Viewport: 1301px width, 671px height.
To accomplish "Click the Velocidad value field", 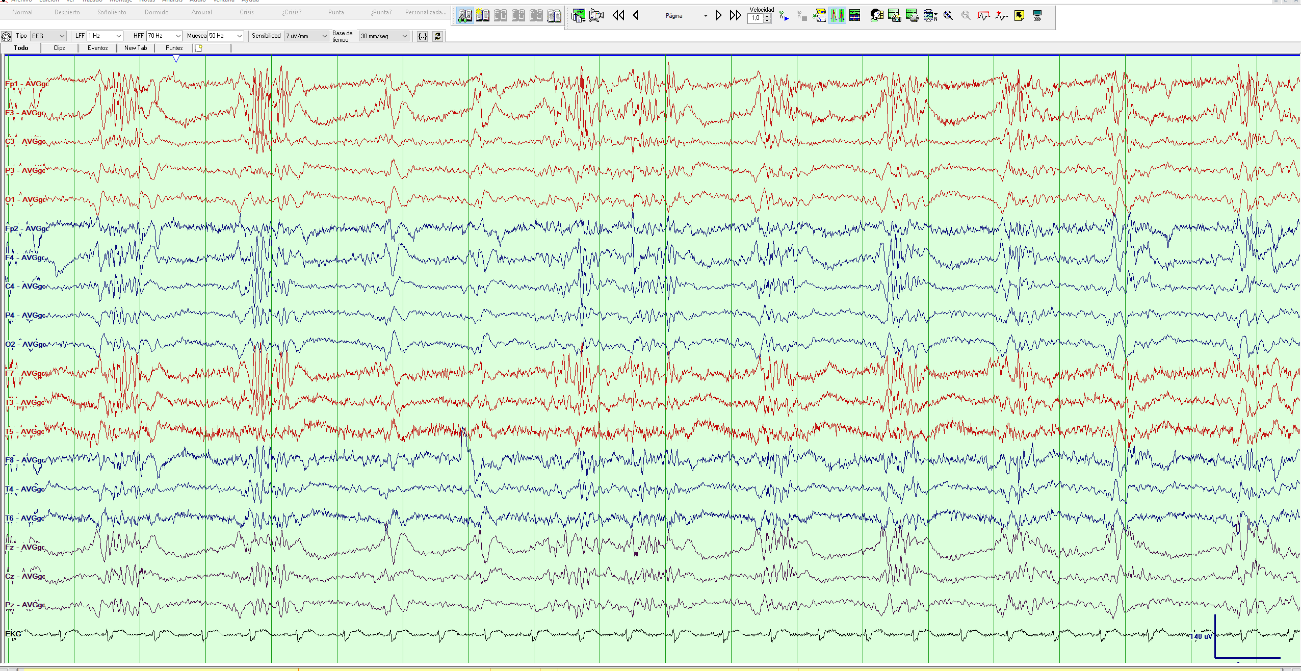I will [756, 18].
